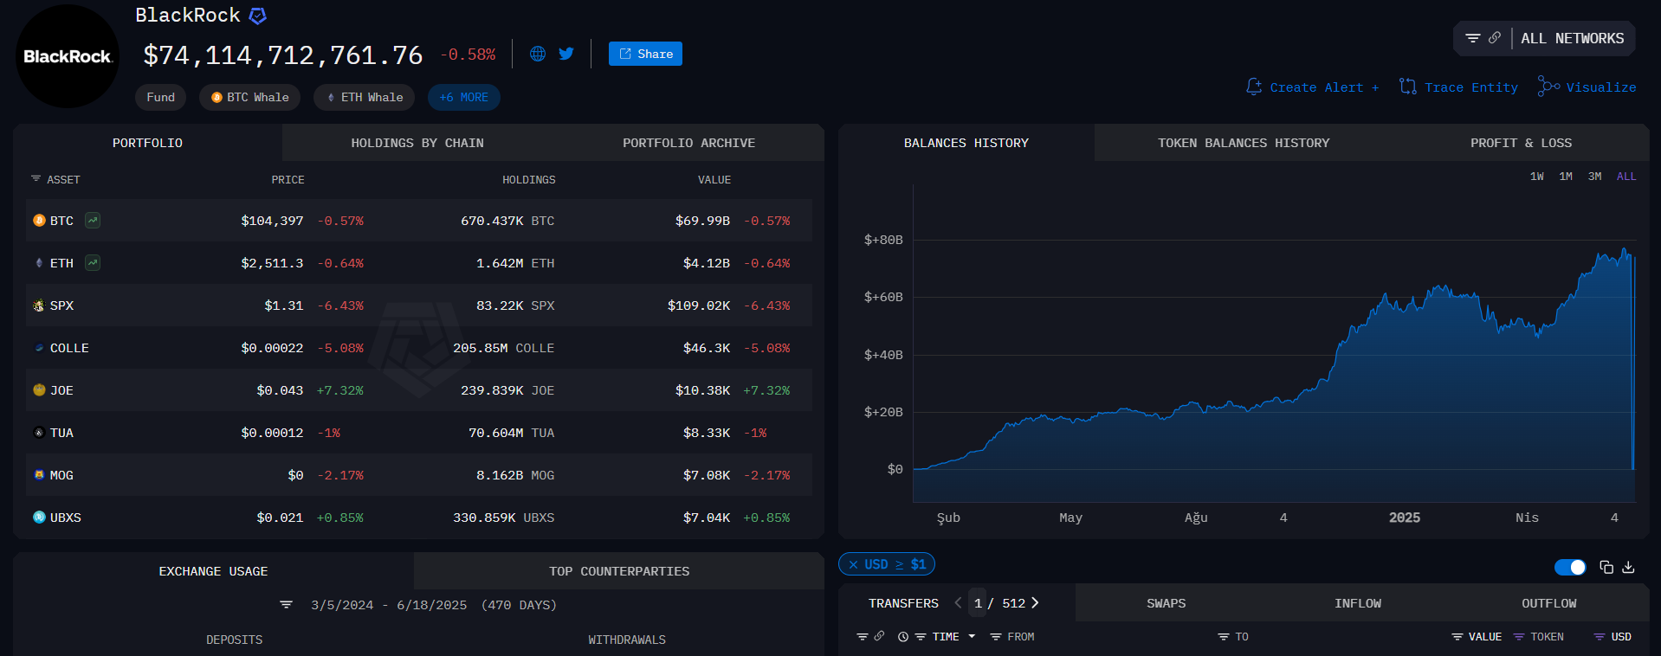The height and width of the screenshot is (656, 1661).
Task: Open BlackRock's Twitter link icon
Action: point(566,54)
